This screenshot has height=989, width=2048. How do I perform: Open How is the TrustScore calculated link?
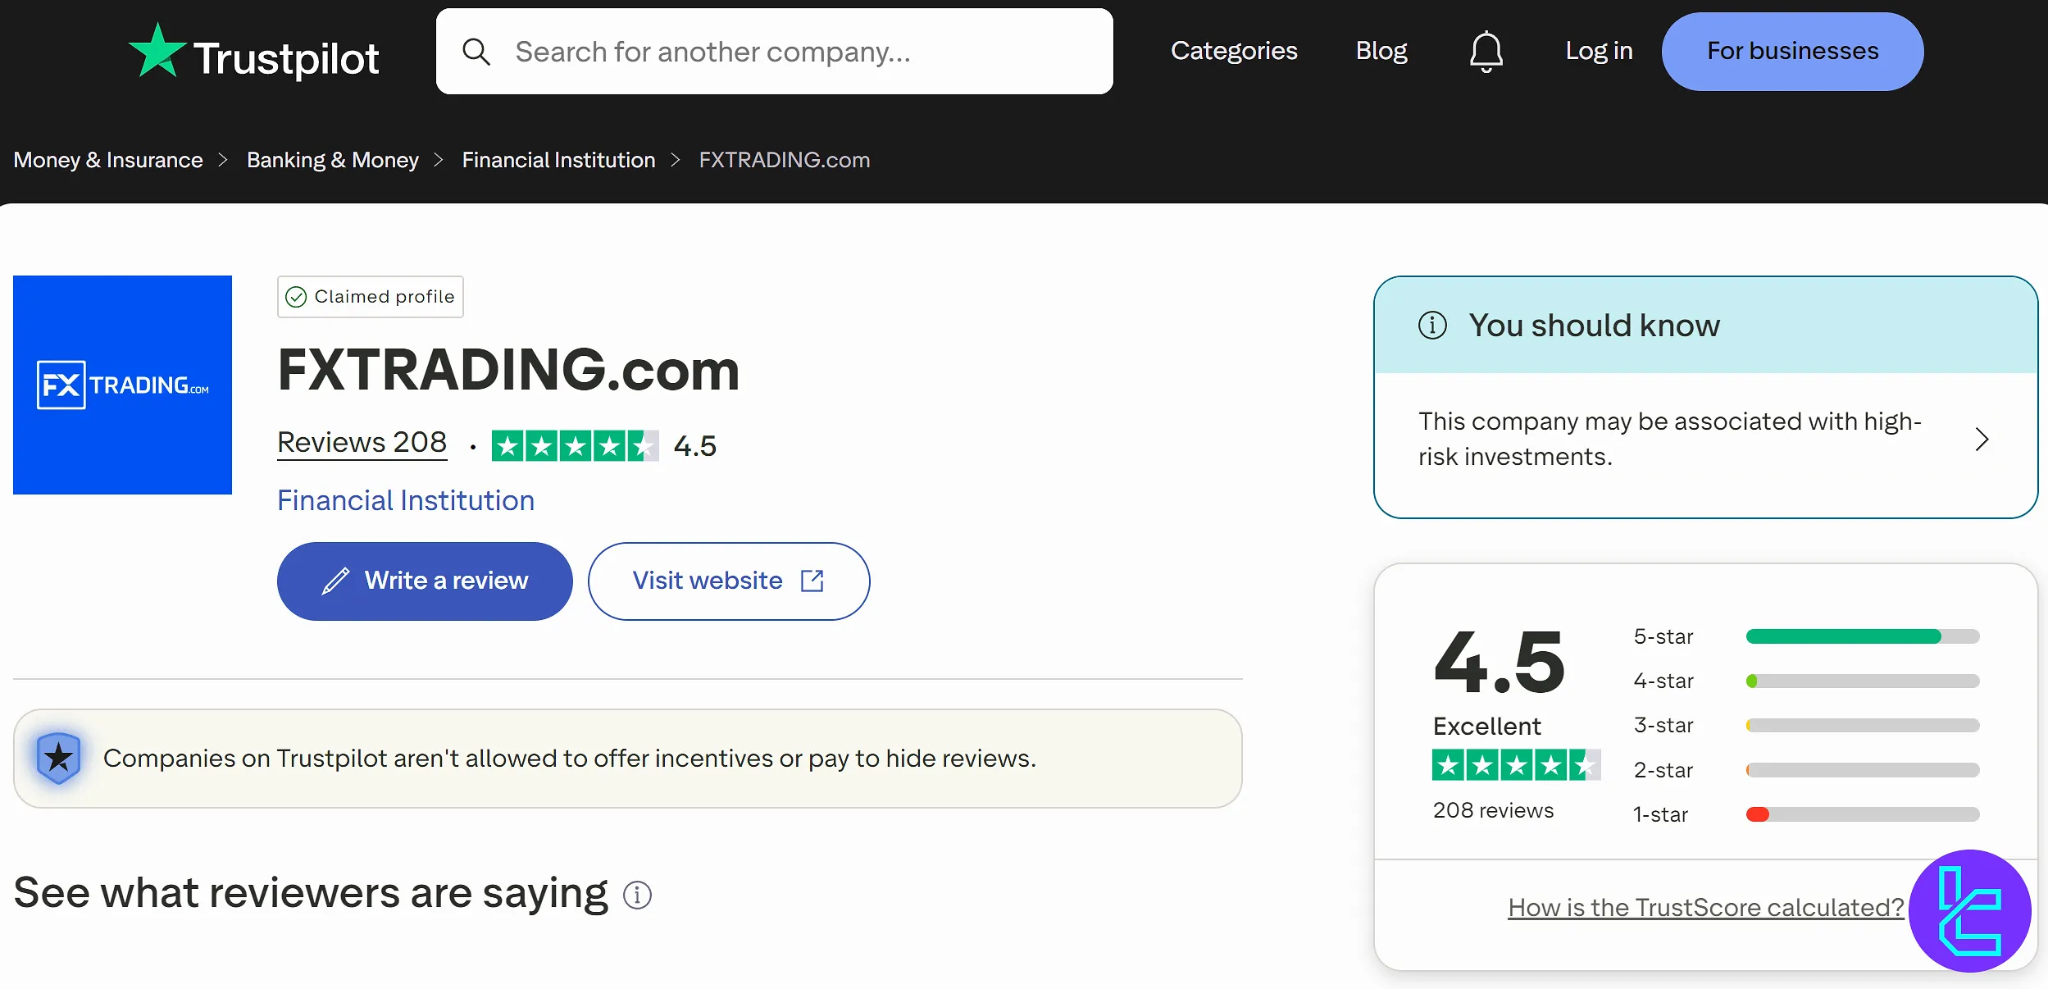1705,907
